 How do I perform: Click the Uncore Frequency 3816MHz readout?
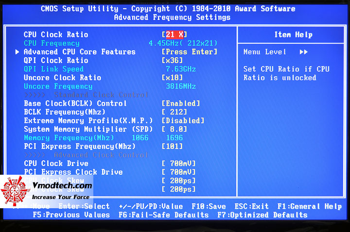click(181, 86)
